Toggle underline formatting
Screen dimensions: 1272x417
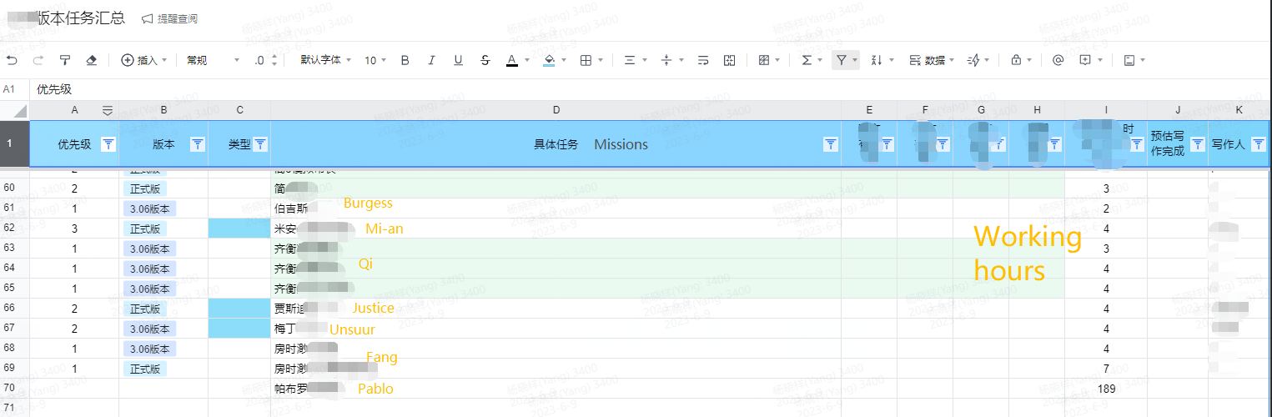click(x=458, y=60)
